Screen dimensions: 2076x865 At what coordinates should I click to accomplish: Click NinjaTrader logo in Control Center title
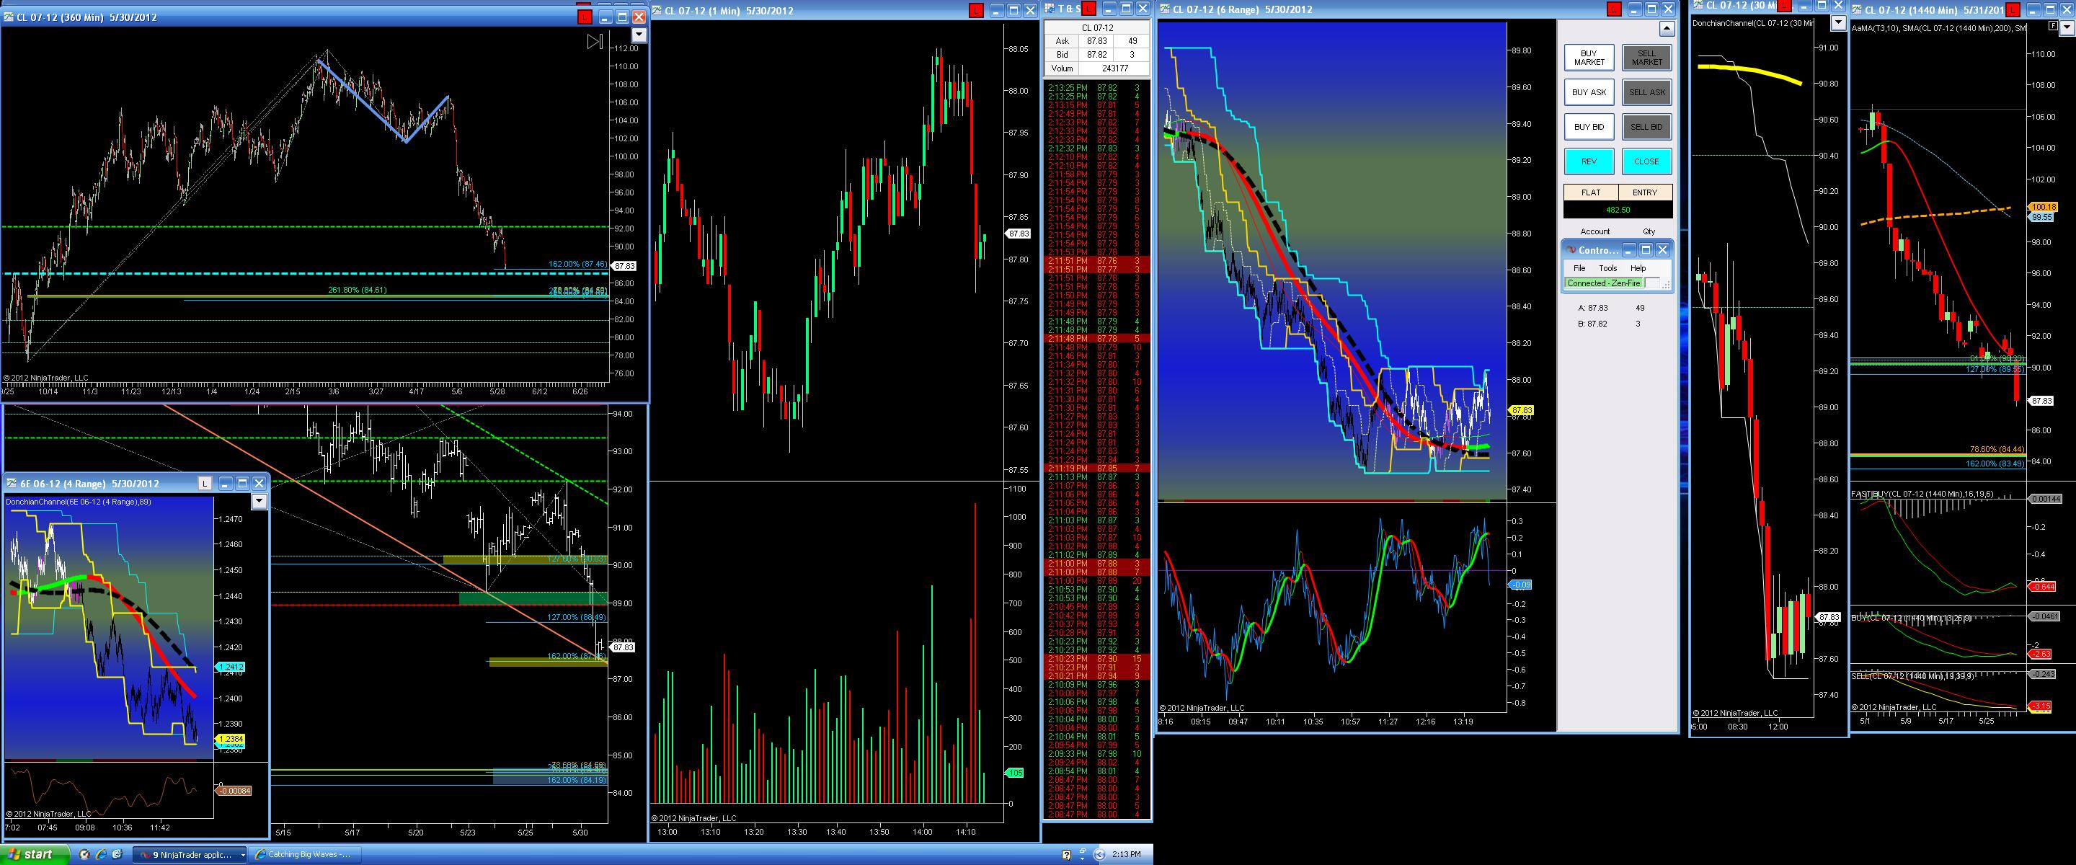click(1571, 250)
